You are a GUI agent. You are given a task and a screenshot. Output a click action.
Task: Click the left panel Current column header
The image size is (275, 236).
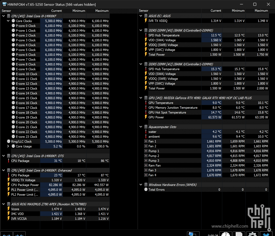[x=51, y=11]
